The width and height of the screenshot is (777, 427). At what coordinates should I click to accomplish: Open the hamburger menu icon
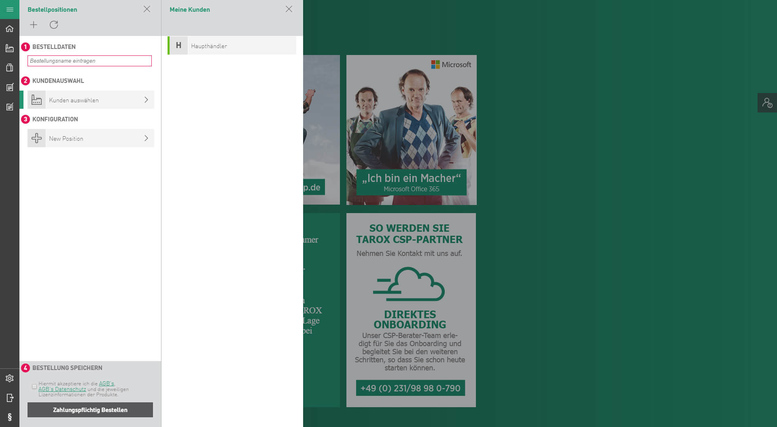(10, 9)
